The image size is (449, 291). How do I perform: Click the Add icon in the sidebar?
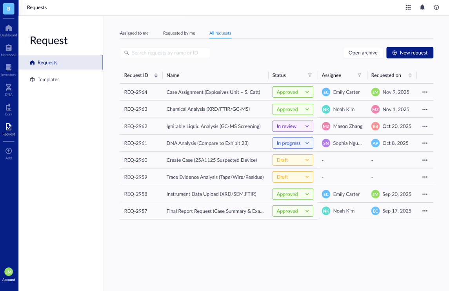9,152
